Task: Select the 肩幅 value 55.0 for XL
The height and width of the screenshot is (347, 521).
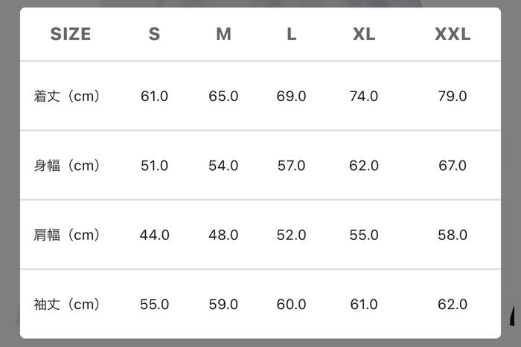Action: [364, 235]
